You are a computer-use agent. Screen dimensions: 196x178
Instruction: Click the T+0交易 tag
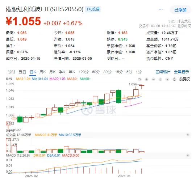(93, 9)
